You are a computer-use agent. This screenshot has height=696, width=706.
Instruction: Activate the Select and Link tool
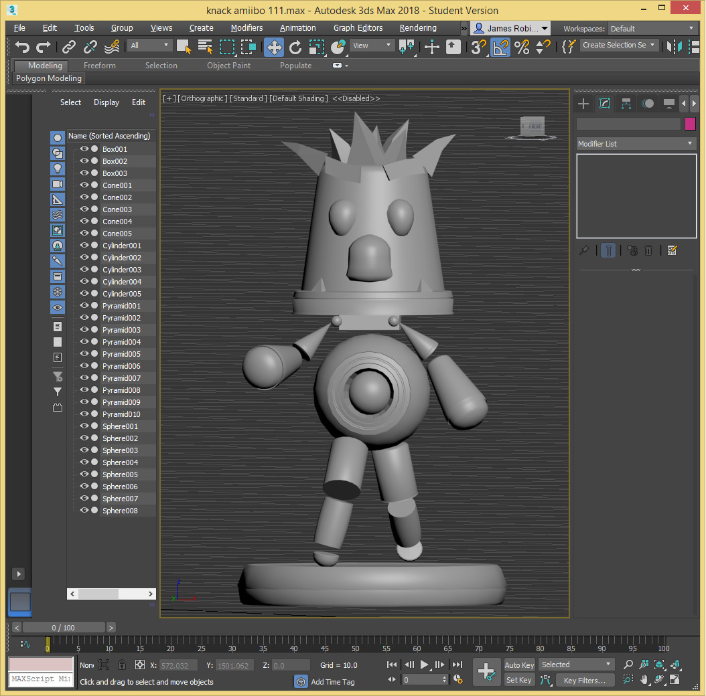click(68, 48)
